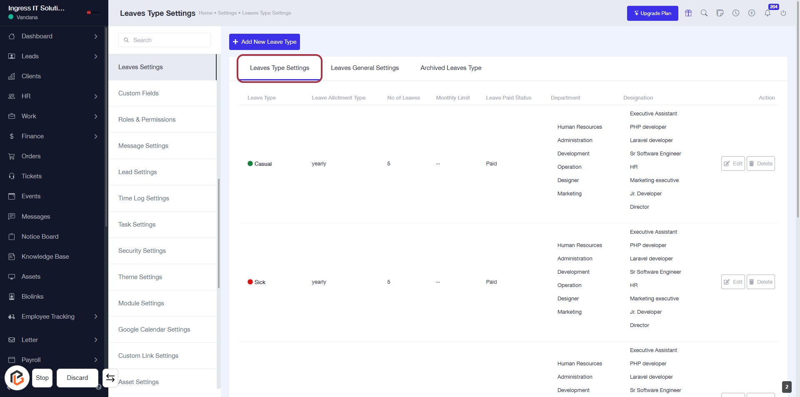Expand the HR menu chevron
800x397 pixels.
[96, 97]
